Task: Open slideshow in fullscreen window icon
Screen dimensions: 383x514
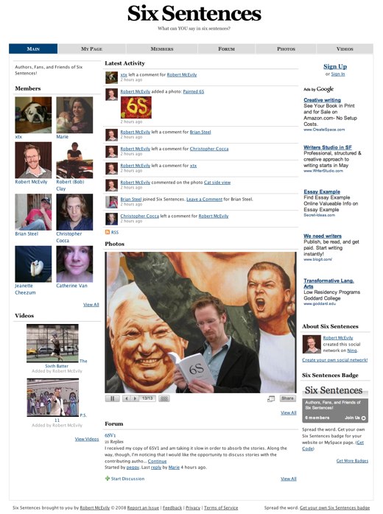Action: [x=271, y=398]
